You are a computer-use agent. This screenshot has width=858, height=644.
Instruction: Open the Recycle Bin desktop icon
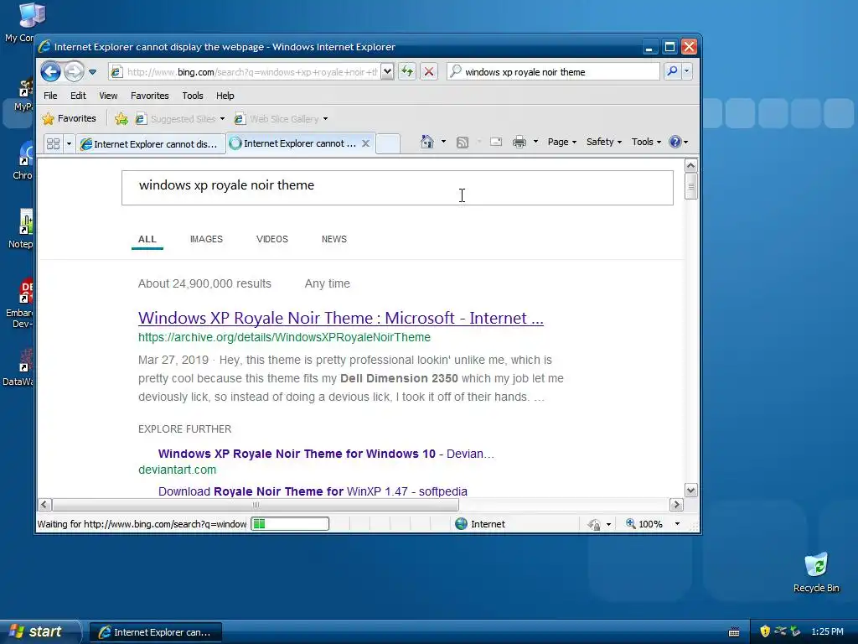click(816, 573)
